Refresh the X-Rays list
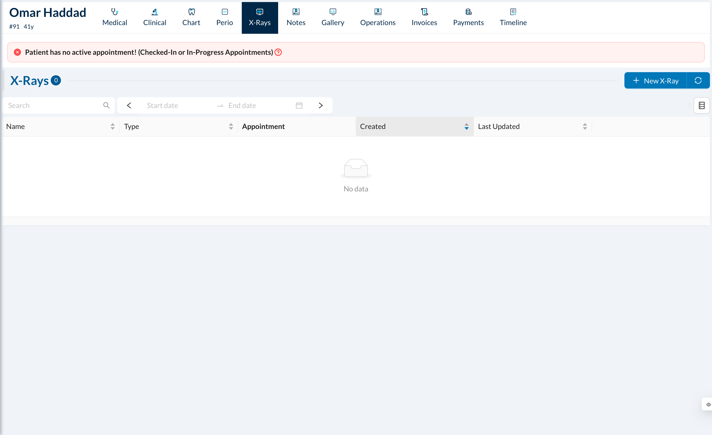 tap(698, 81)
